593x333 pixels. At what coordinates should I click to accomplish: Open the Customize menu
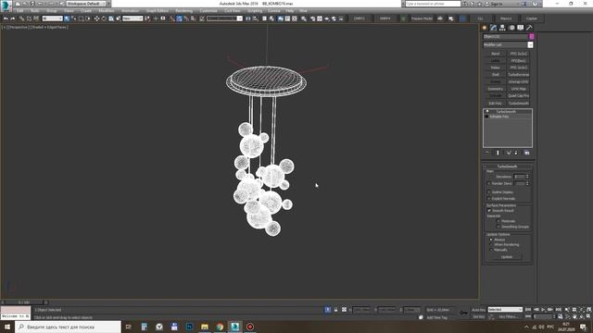(x=208, y=11)
